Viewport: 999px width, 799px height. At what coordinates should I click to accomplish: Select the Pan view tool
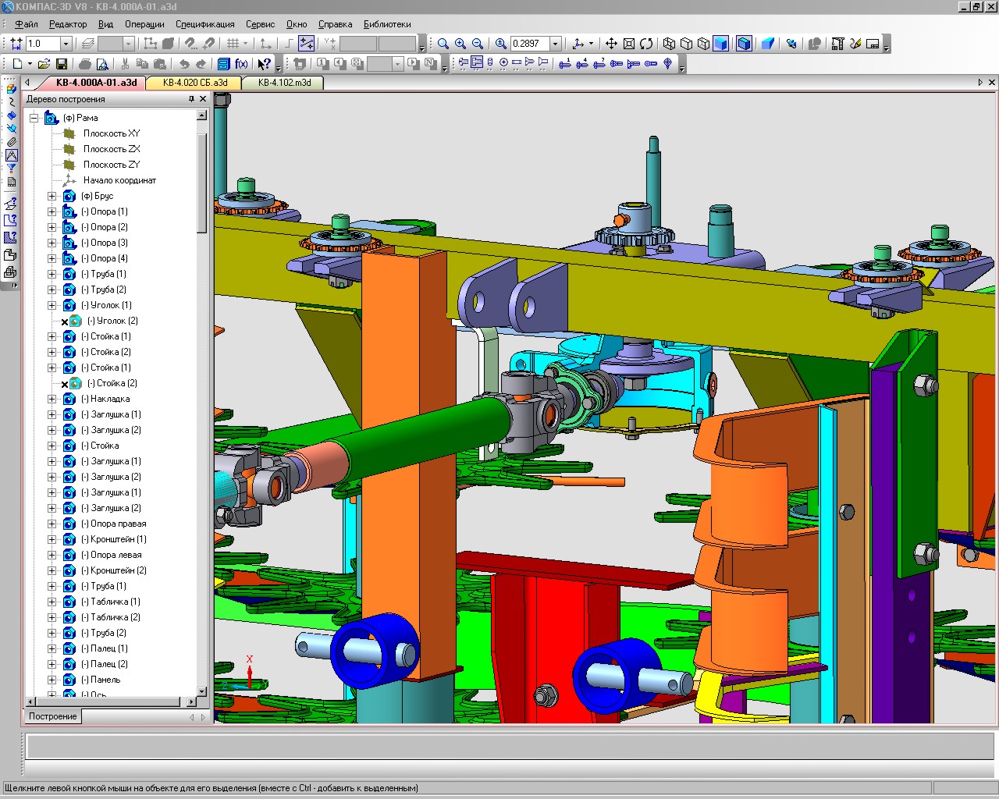[x=611, y=44]
